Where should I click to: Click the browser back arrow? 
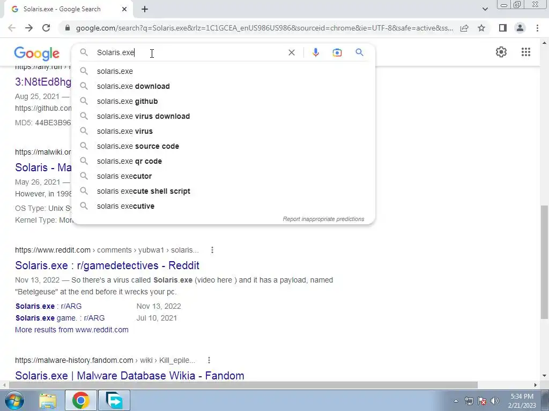point(12,28)
